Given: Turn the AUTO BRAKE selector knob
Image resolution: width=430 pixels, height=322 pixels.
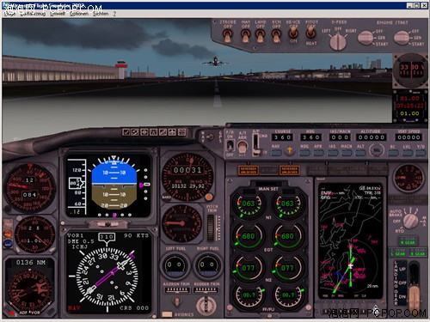Looking at the screenshot, I should click(x=410, y=221).
